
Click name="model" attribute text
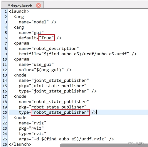tap(34, 22)
